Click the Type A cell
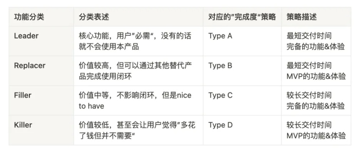361x154 pixels. point(220,36)
